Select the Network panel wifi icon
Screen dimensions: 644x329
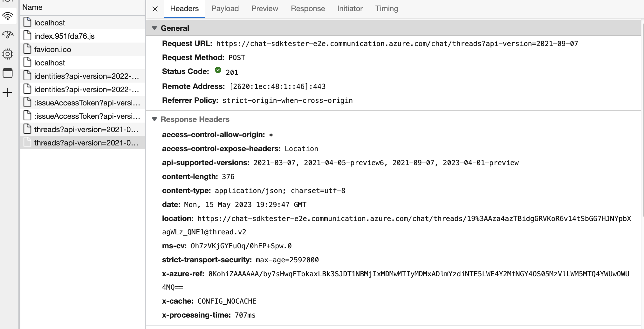coord(8,16)
